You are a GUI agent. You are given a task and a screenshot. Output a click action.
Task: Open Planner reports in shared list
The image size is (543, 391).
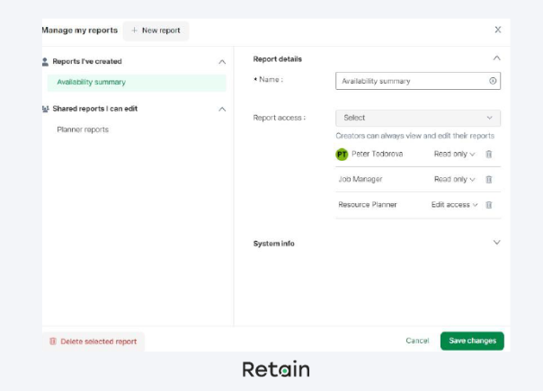tap(83, 129)
